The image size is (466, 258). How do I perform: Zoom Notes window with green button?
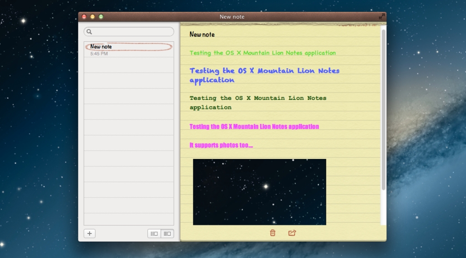point(101,17)
